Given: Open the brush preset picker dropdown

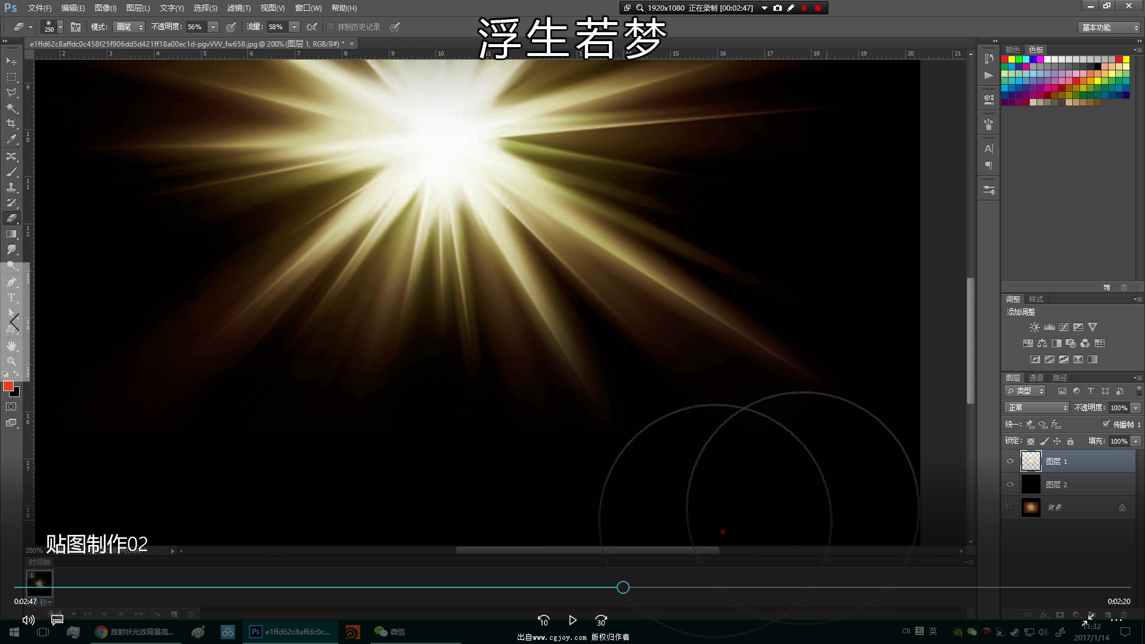Looking at the screenshot, I should (60, 27).
